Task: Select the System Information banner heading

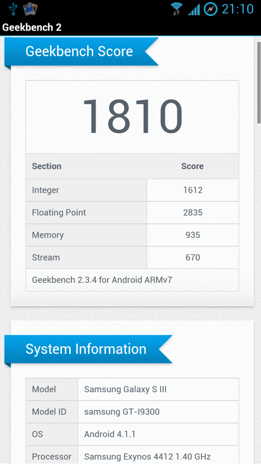Action: pyautogui.click(x=88, y=349)
